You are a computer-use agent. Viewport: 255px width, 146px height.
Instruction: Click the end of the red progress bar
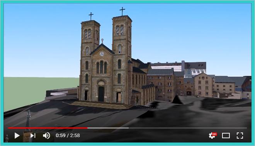click(x=87, y=128)
